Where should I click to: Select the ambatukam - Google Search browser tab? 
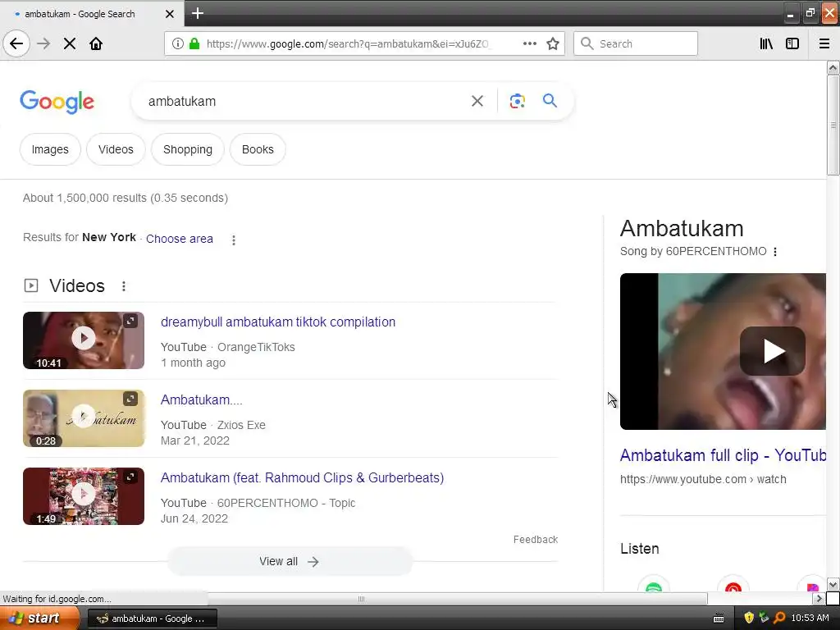[92, 13]
